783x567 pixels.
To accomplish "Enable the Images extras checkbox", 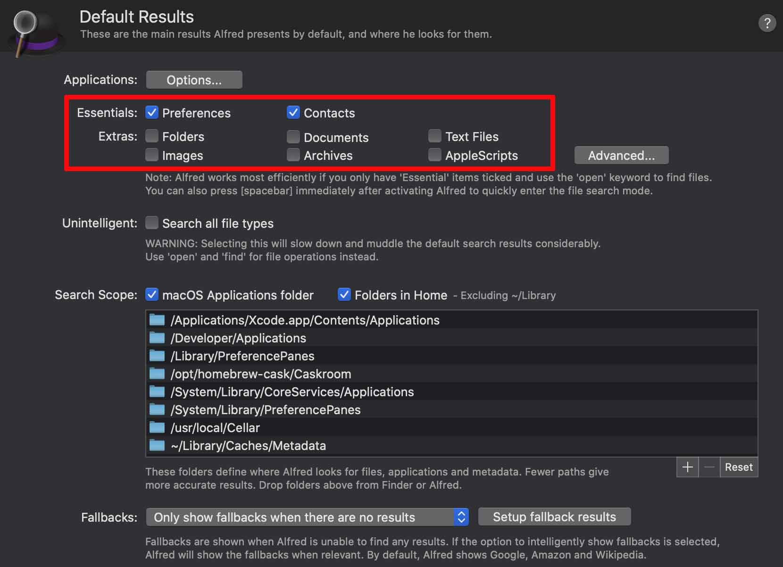I will [152, 155].
